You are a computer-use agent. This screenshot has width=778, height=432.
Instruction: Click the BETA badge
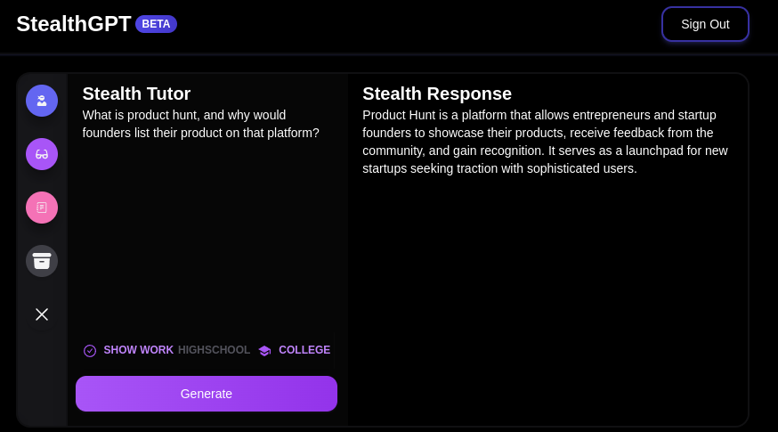157,24
